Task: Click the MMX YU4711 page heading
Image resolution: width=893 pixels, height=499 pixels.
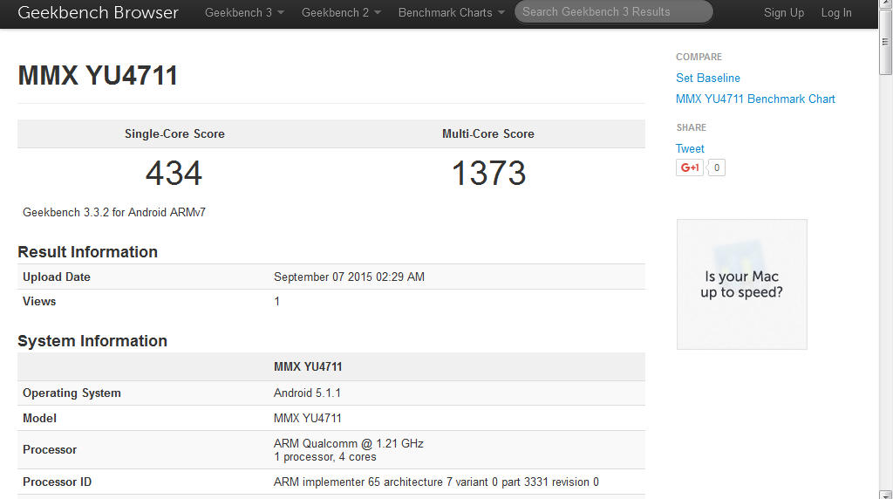Action: point(98,76)
